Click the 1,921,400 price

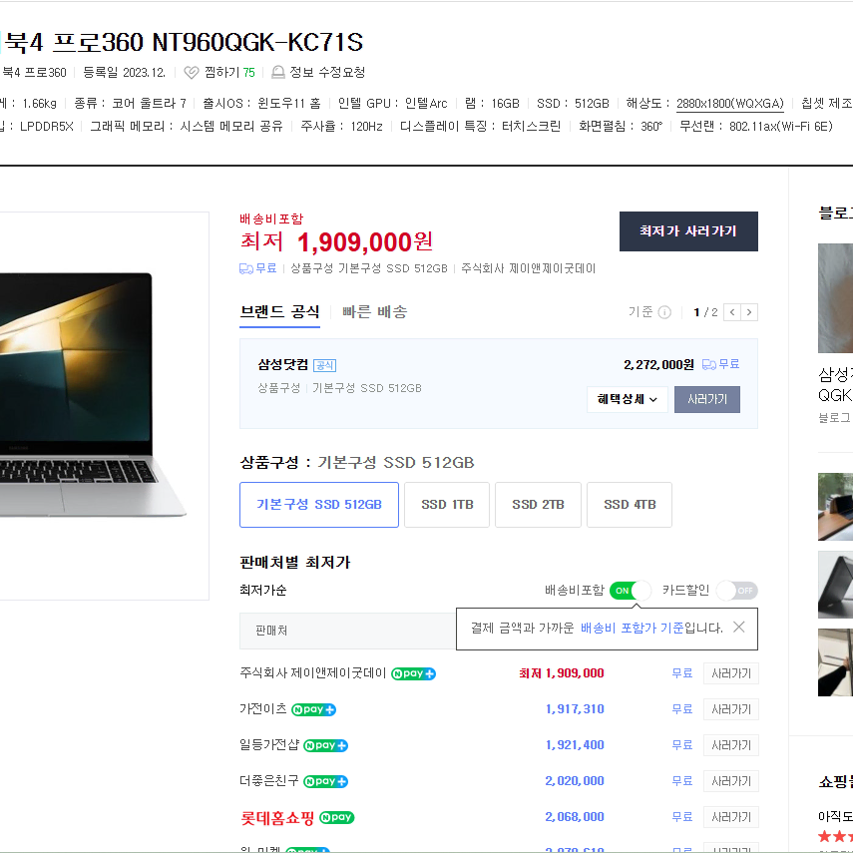tap(575, 745)
